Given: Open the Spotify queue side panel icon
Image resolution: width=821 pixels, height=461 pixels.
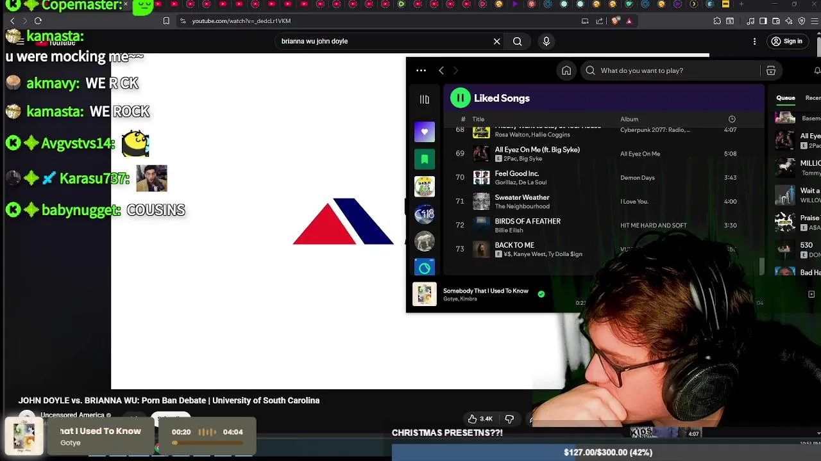Looking at the screenshot, I should 811,294.
